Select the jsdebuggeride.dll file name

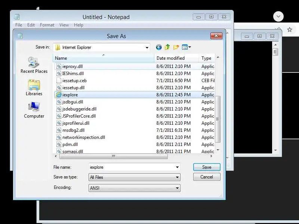pos(79,109)
